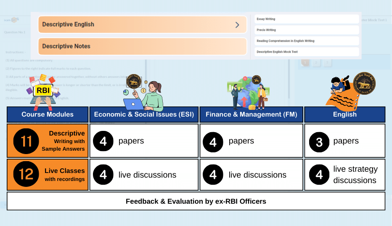This screenshot has width=392, height=226.
Task: Select Precis Writing from the list
Action: pyautogui.click(x=307, y=30)
